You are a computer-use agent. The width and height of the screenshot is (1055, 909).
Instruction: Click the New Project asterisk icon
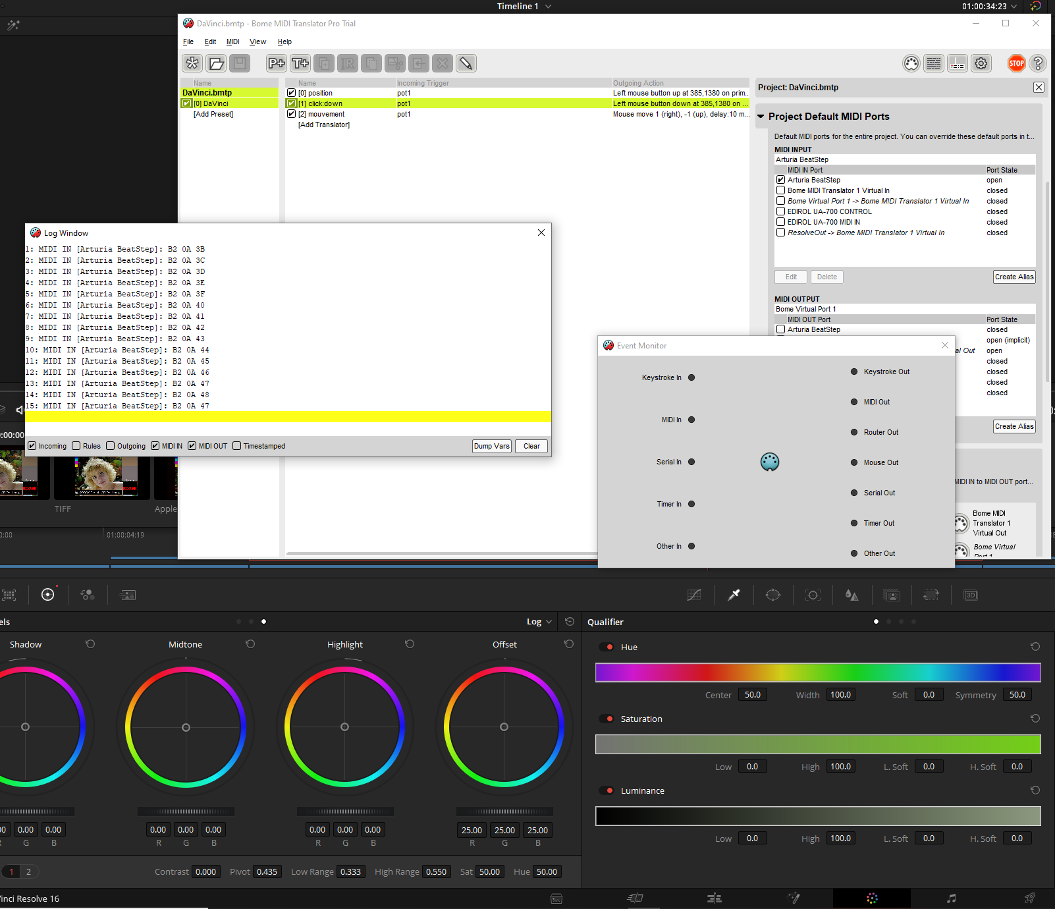point(192,63)
